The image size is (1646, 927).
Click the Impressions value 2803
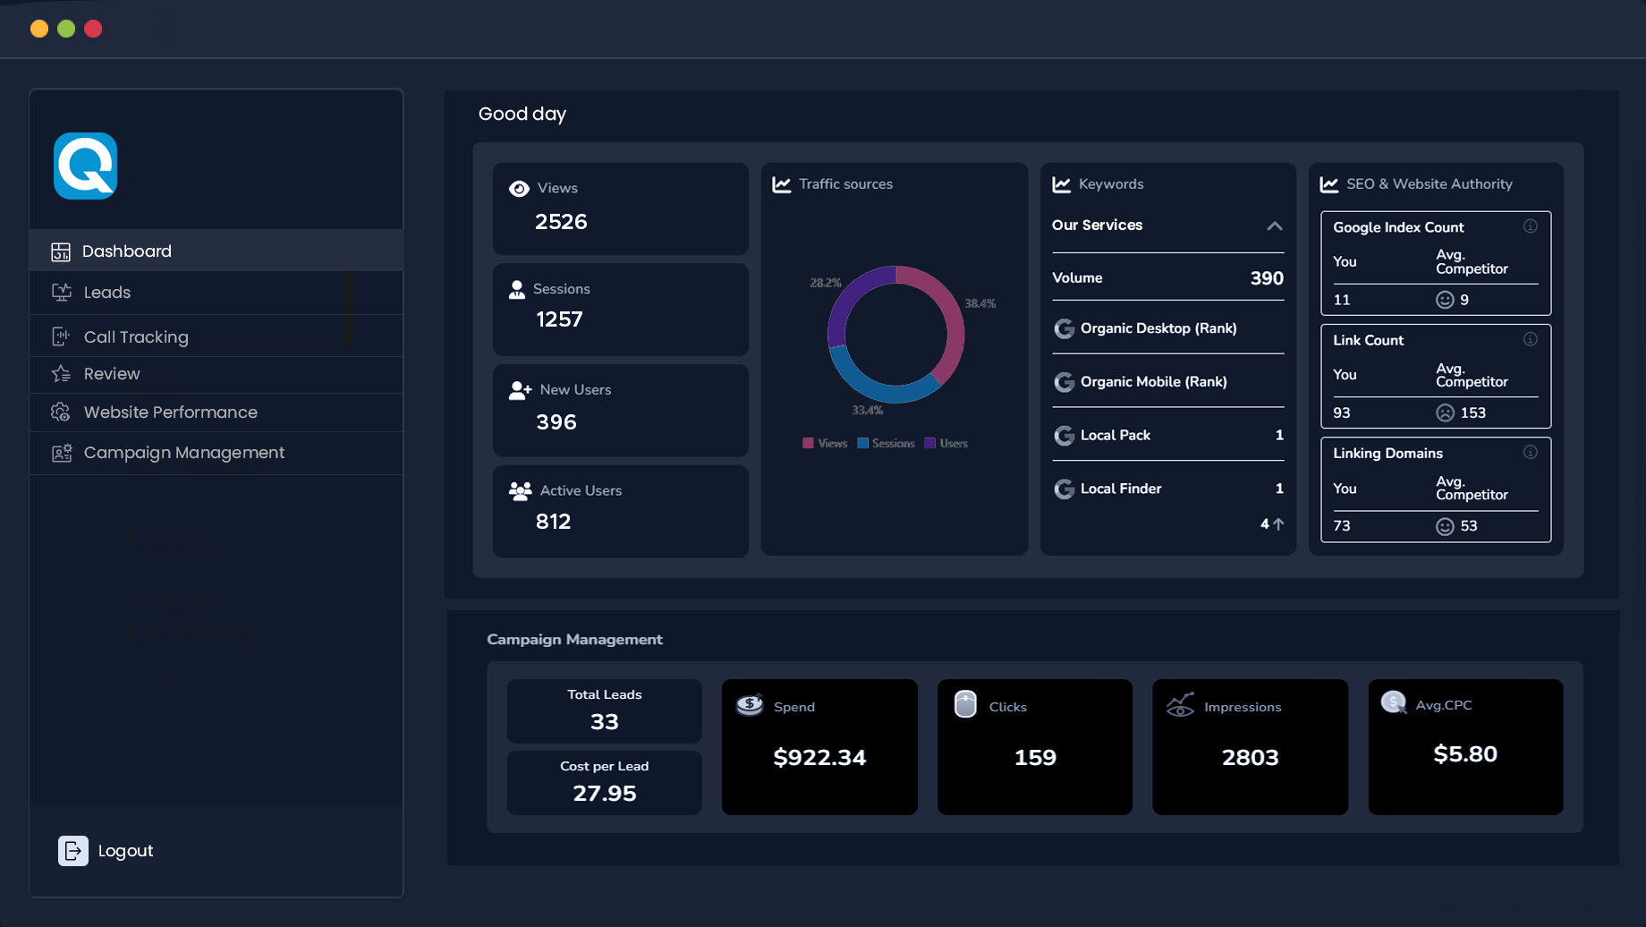[x=1251, y=758]
